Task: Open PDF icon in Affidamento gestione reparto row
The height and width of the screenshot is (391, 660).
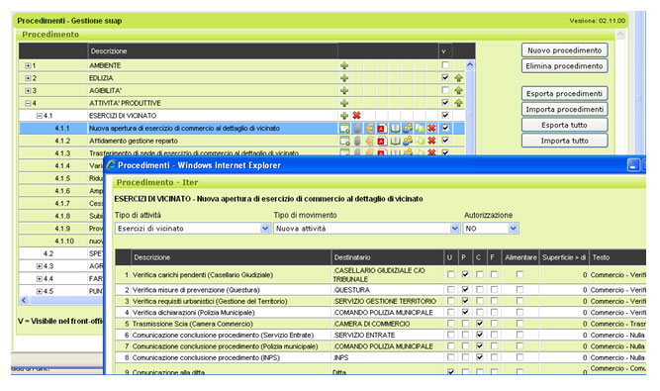Action: coord(382,141)
